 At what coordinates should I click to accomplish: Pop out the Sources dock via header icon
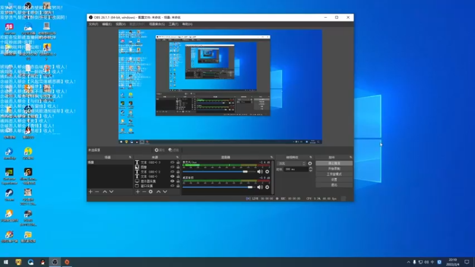click(x=178, y=157)
